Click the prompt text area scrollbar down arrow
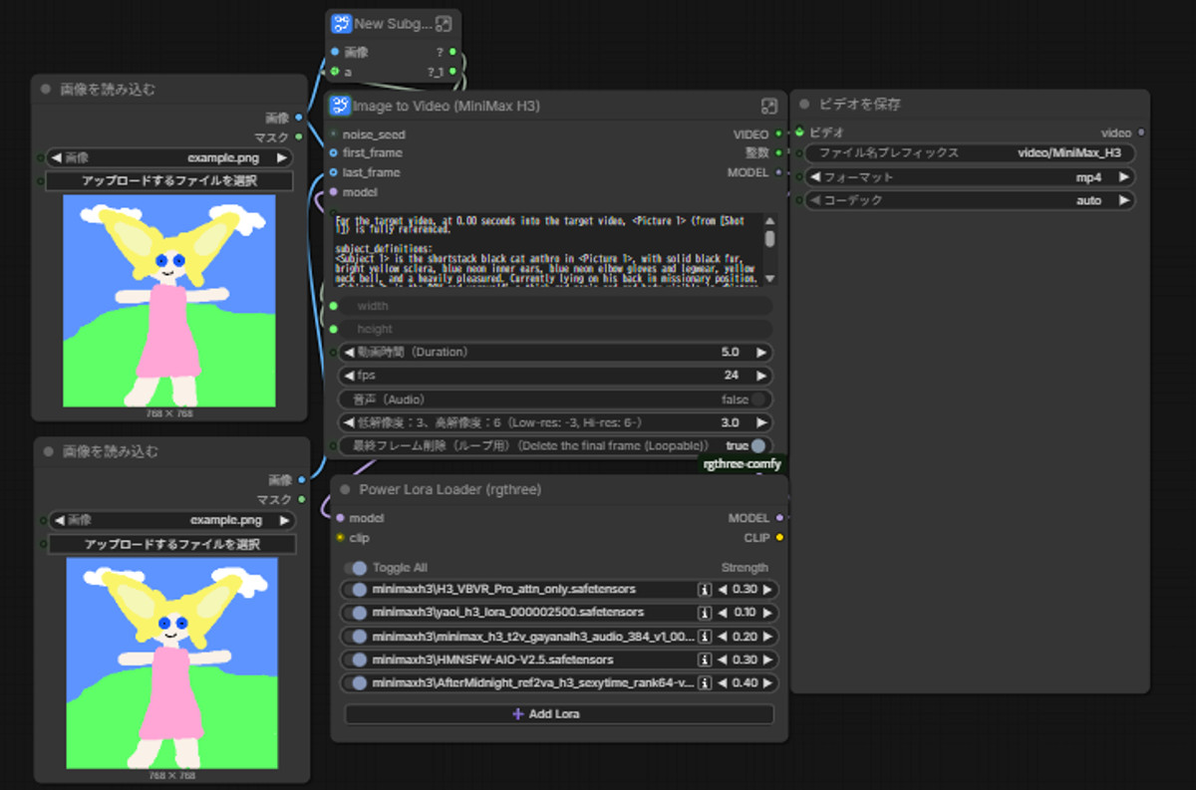 pyautogui.click(x=769, y=278)
